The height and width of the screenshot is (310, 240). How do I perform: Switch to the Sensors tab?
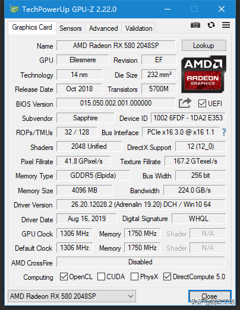[x=71, y=28]
